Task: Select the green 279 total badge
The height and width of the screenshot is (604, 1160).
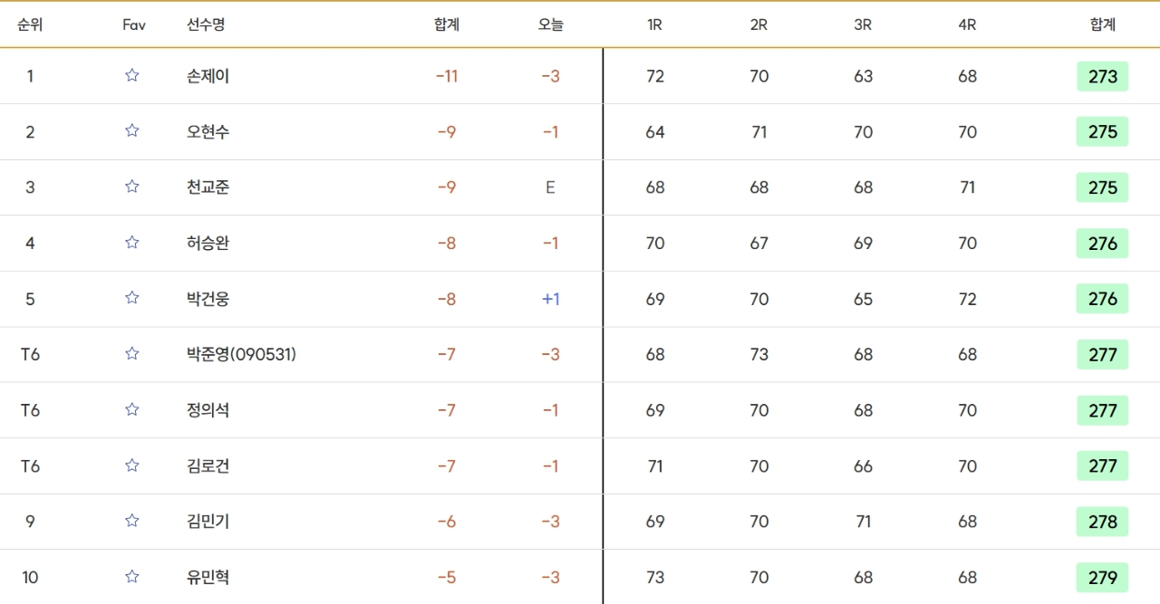Action: pos(1102,578)
